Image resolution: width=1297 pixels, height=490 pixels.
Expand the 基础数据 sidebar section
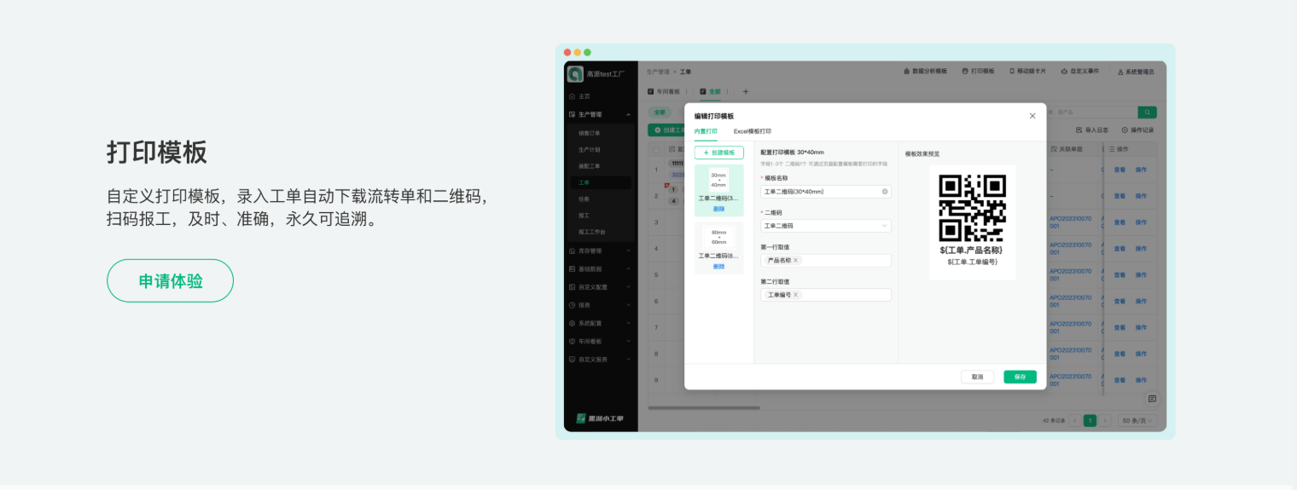[x=628, y=269]
